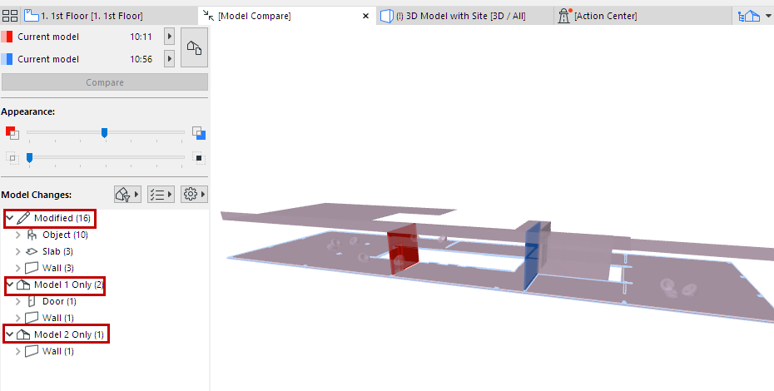Click the house icon beside Model 2 Only

(23, 334)
